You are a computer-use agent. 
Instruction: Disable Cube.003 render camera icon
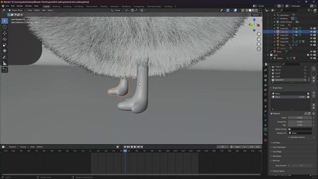[315, 35]
